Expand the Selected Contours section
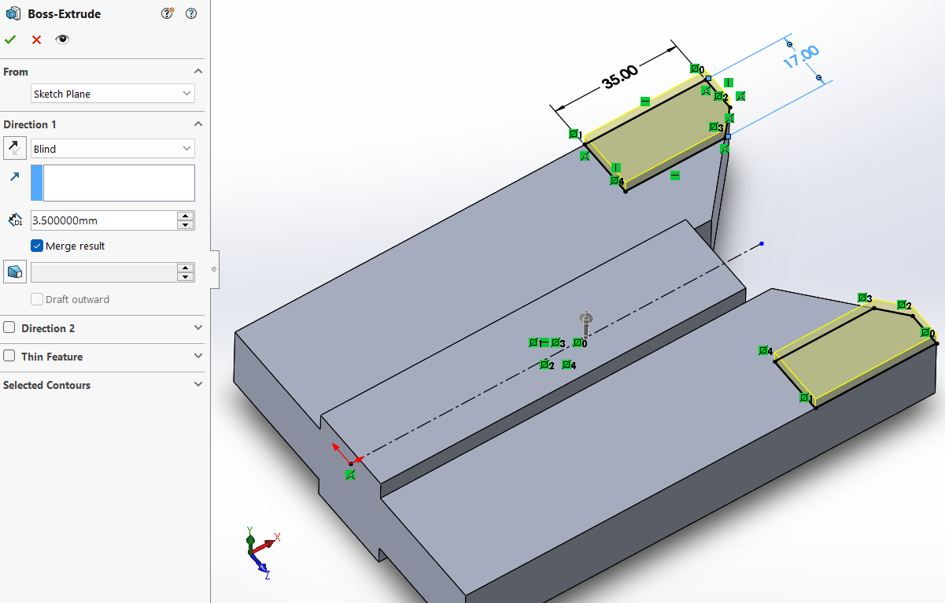The width and height of the screenshot is (945, 603). point(198,384)
